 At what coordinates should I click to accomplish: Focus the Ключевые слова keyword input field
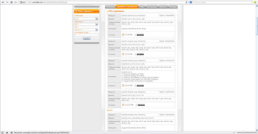(x=87, y=35)
